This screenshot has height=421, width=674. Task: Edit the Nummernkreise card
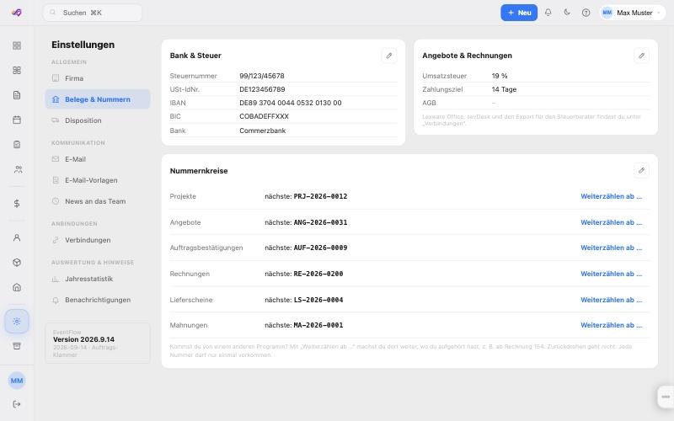[641, 171]
